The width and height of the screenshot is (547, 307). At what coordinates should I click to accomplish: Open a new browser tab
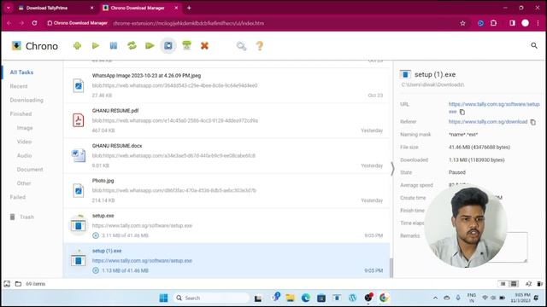pos(189,8)
